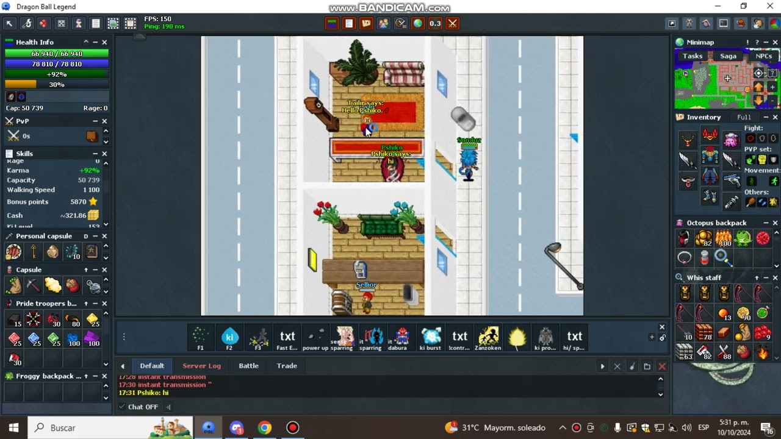Switch to the Trade chat tab

pos(287,366)
